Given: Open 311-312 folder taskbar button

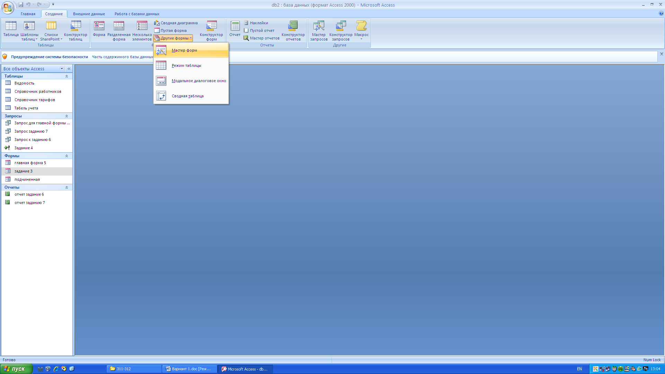Looking at the screenshot, I should [134, 369].
